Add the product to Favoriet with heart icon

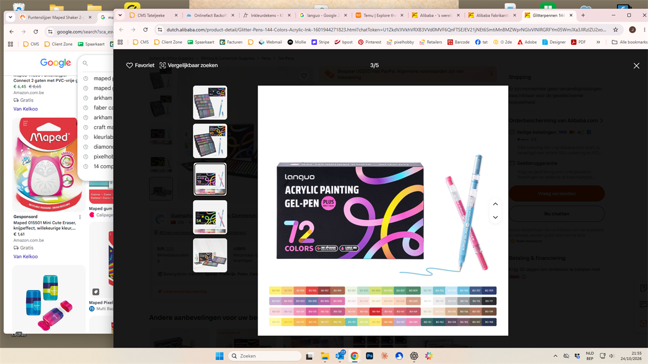[x=140, y=65]
